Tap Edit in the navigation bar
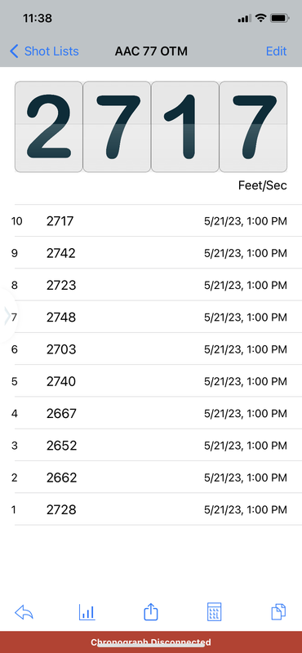Screen dimensions: 302x653 tap(276, 51)
